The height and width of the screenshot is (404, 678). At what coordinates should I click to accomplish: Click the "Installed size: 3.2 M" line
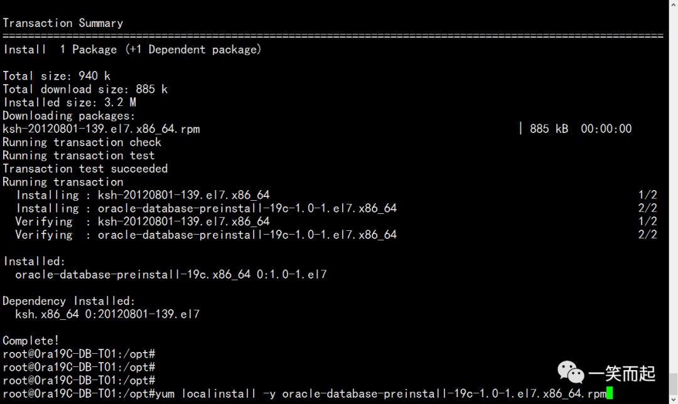69,102
